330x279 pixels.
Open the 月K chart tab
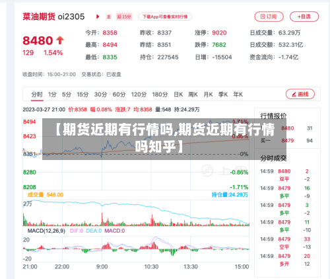coord(208,95)
